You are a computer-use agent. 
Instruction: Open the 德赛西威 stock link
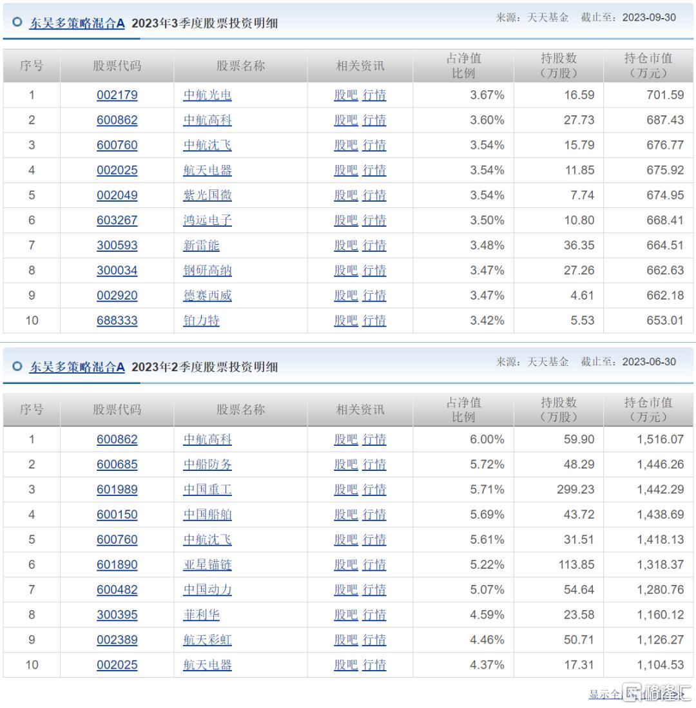pos(208,296)
